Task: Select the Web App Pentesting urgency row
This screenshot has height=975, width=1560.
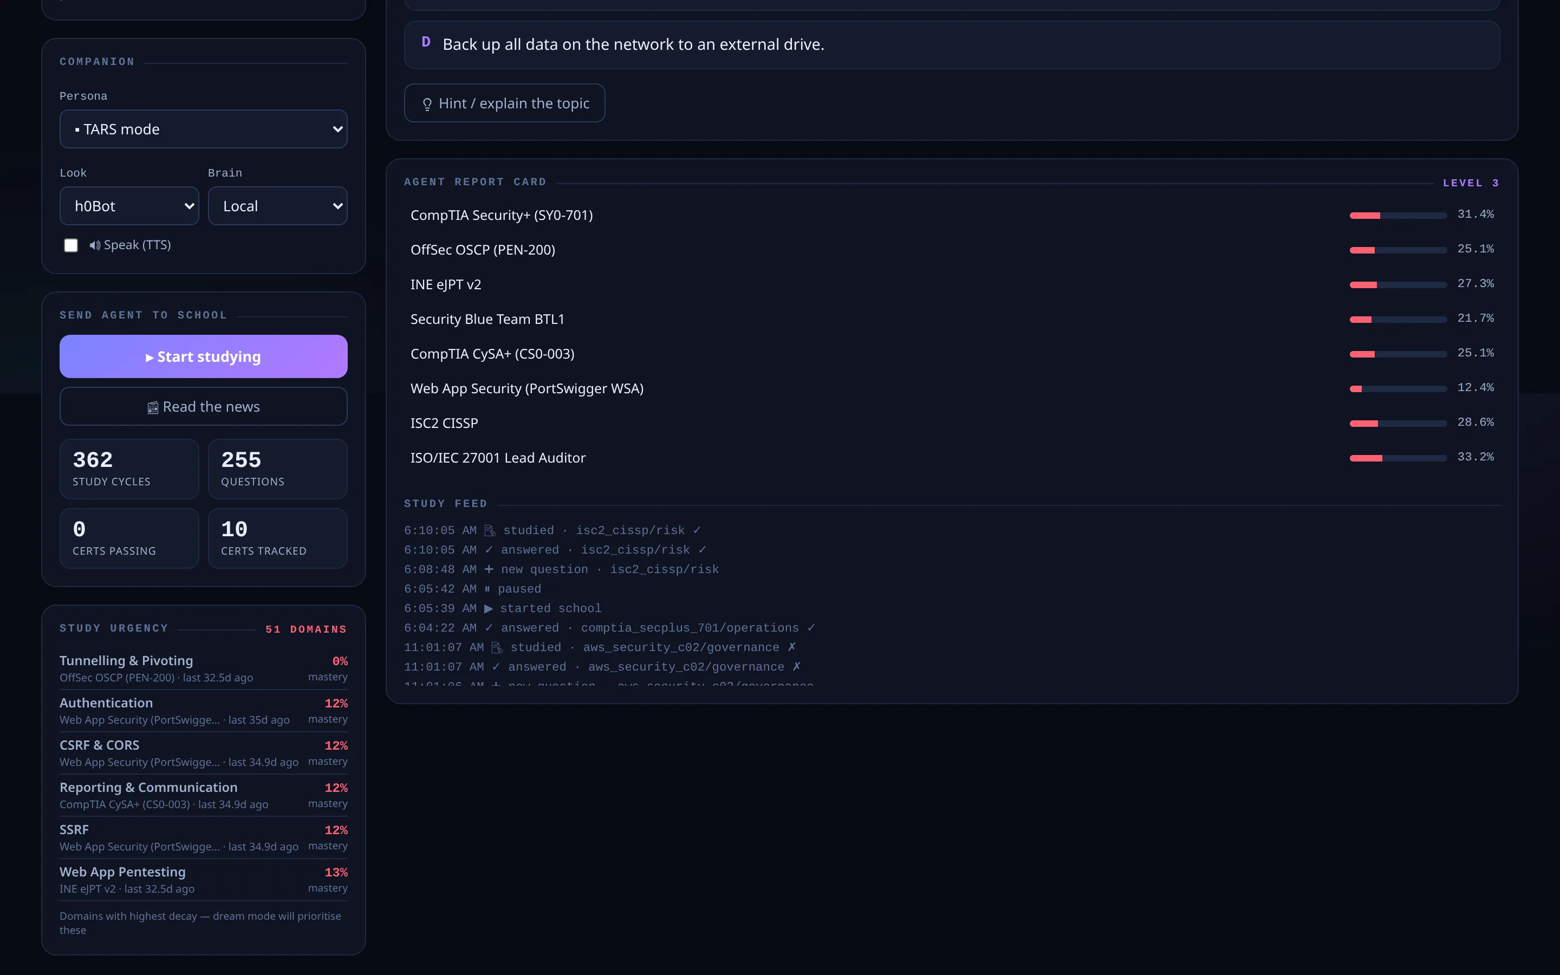Action: tap(204, 880)
